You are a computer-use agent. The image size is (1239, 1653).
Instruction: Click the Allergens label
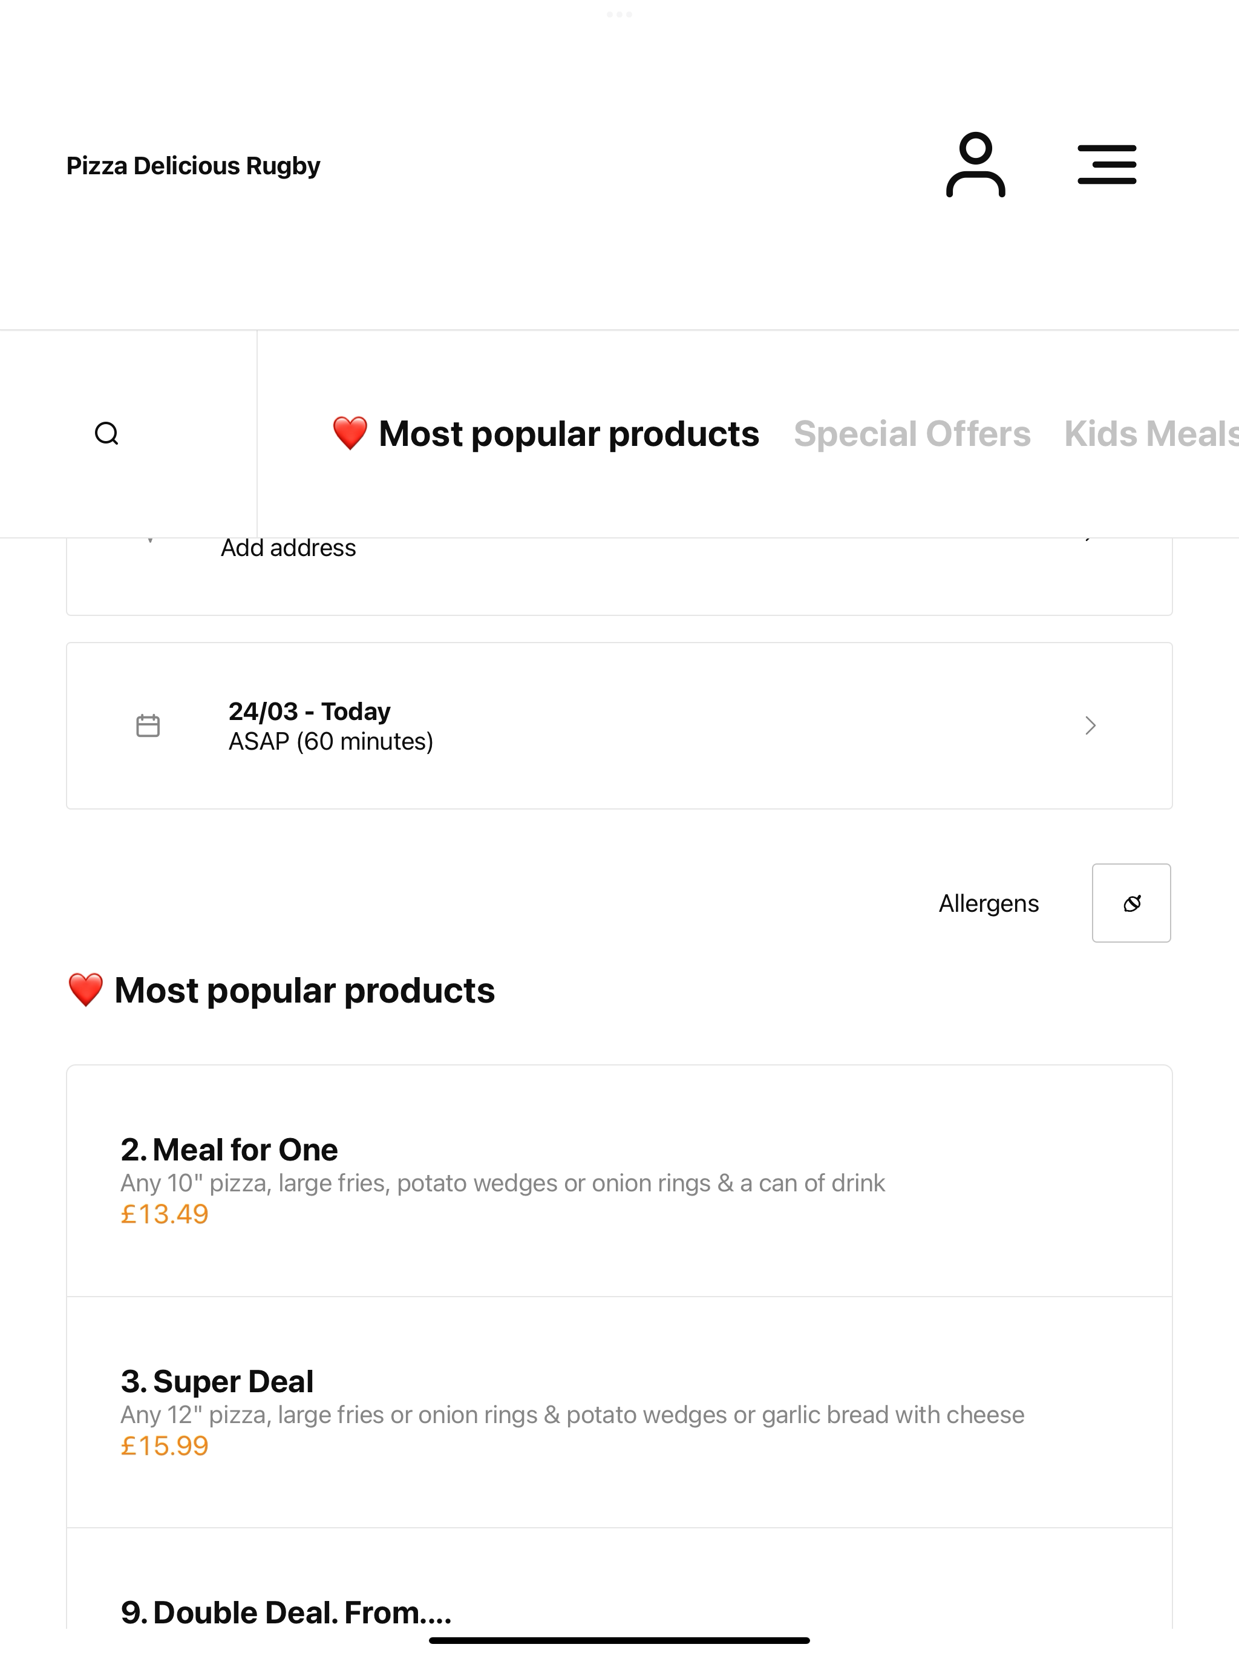[x=989, y=903]
